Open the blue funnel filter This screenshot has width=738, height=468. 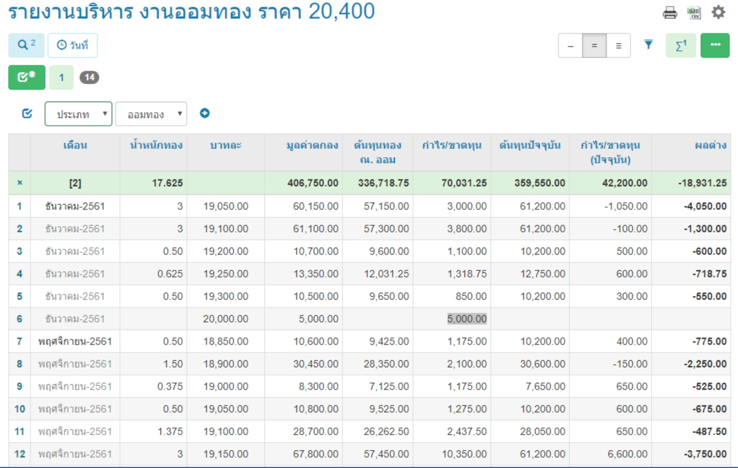pos(648,45)
